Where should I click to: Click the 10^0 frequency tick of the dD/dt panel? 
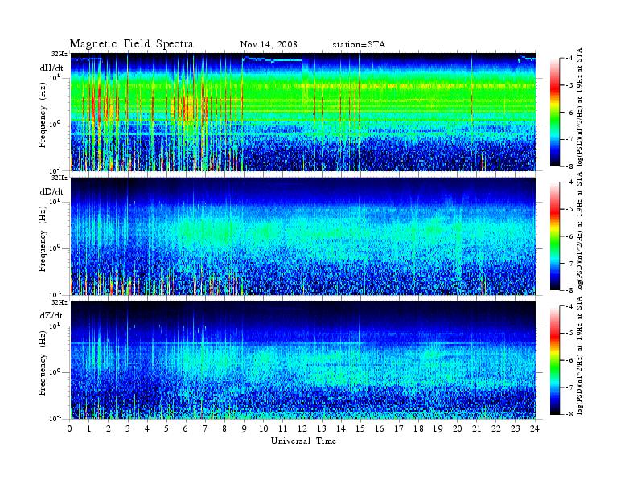coord(55,248)
